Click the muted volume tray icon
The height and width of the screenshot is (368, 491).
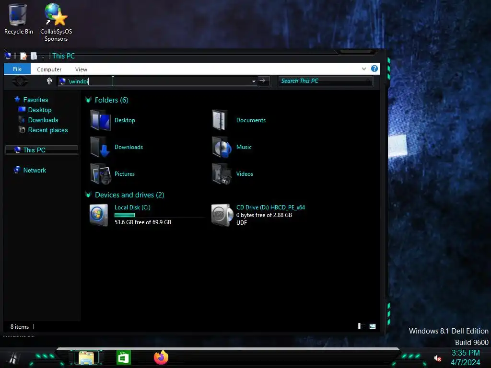(x=437, y=358)
